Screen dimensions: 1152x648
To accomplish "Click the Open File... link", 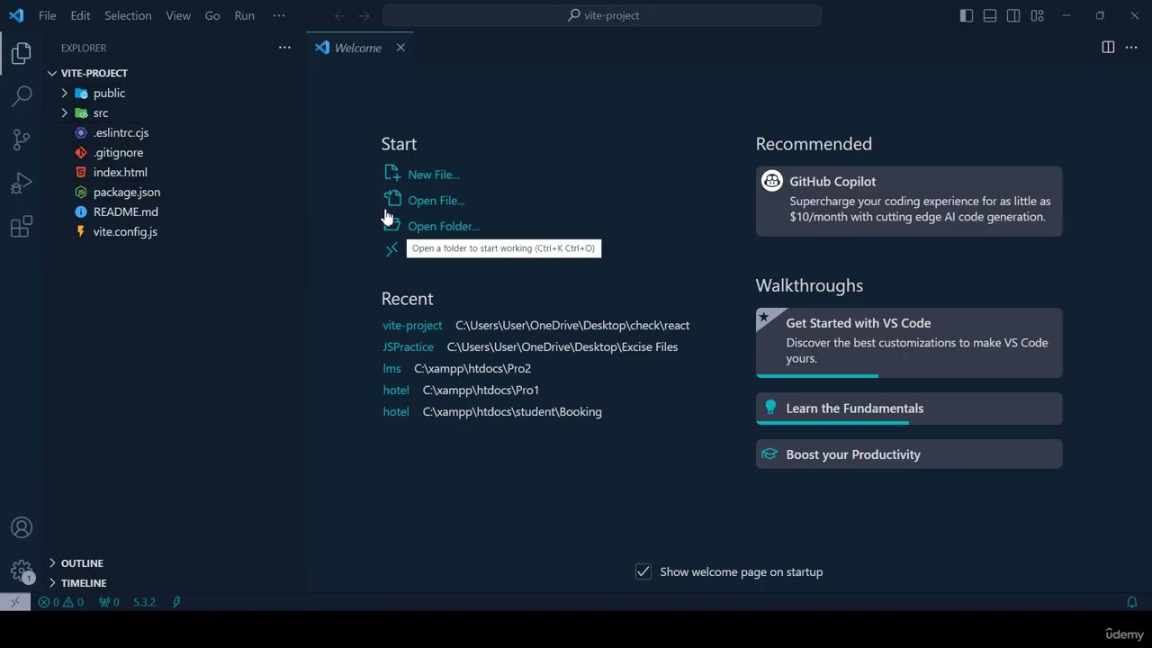I will [x=436, y=201].
